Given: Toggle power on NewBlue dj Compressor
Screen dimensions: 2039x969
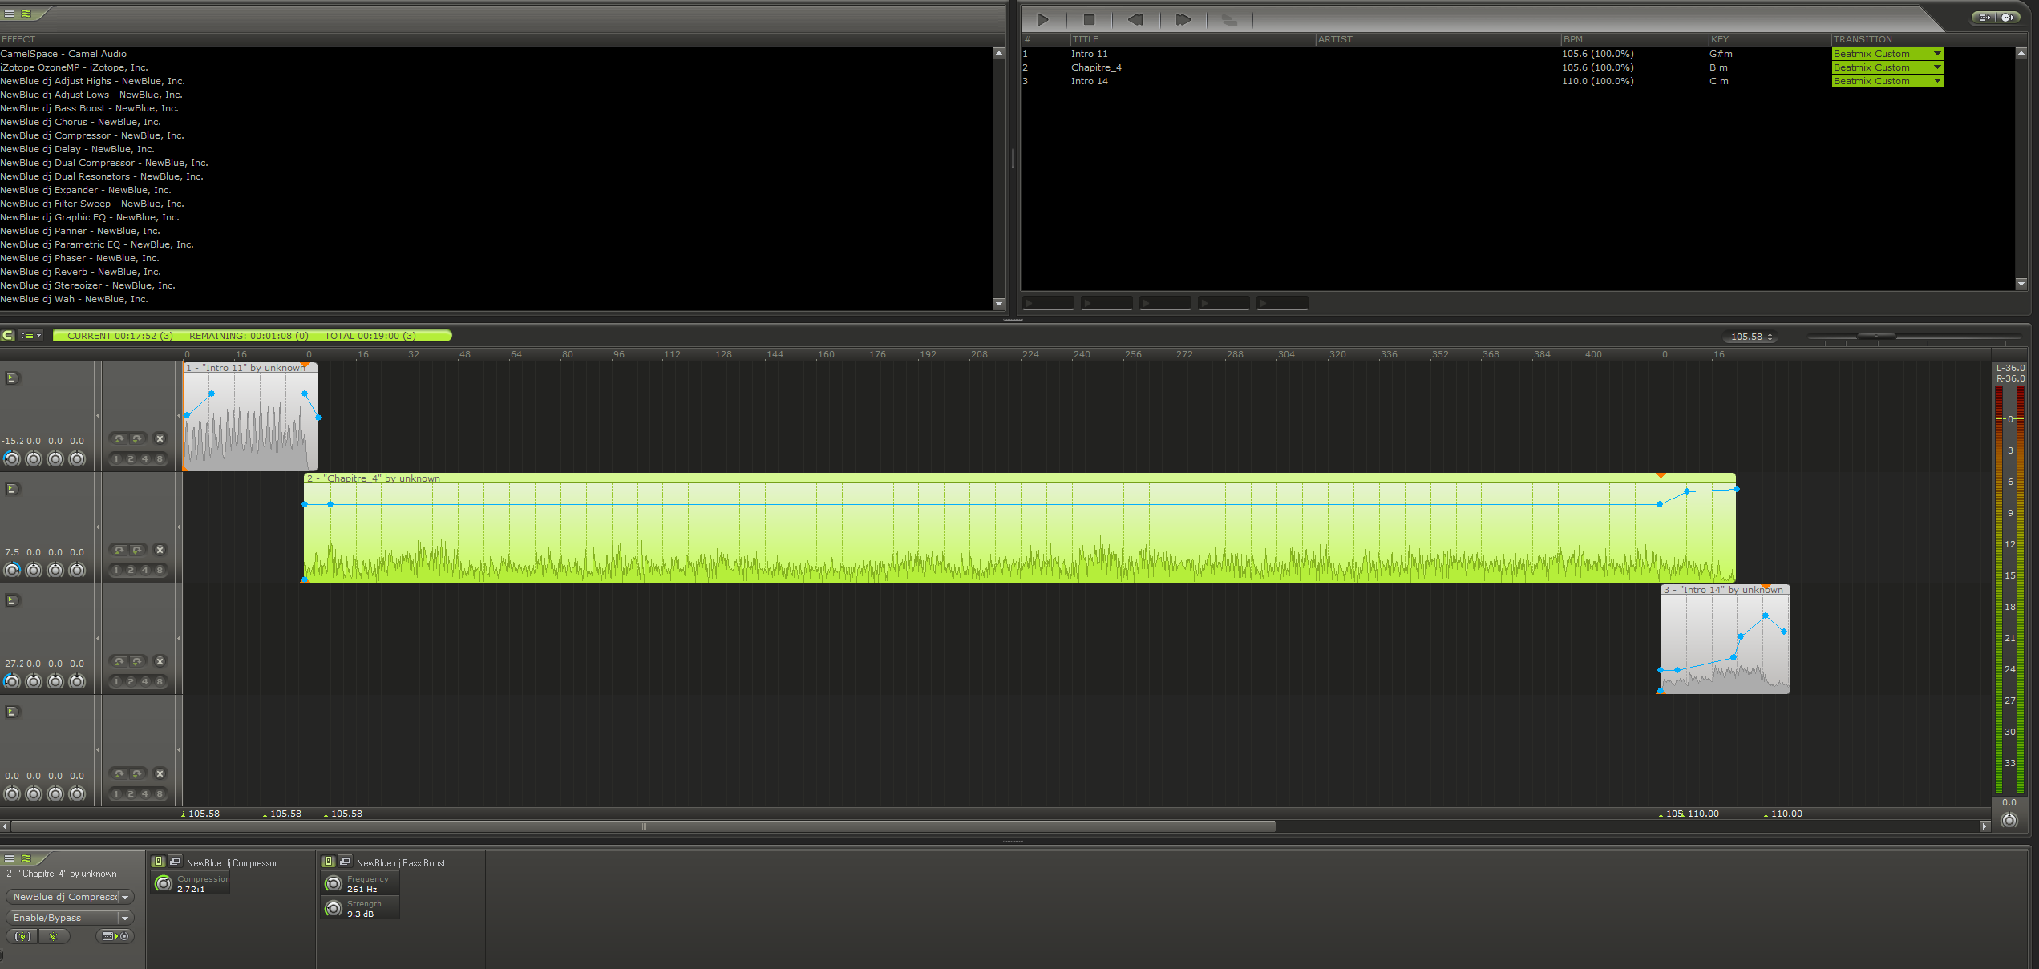Looking at the screenshot, I should [159, 862].
